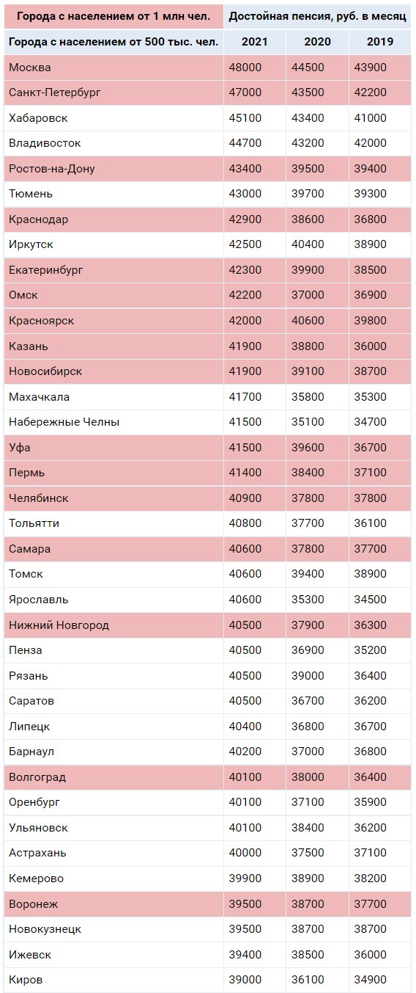
Task: Select the Екатеринбург city cell
Action: [x=114, y=270]
